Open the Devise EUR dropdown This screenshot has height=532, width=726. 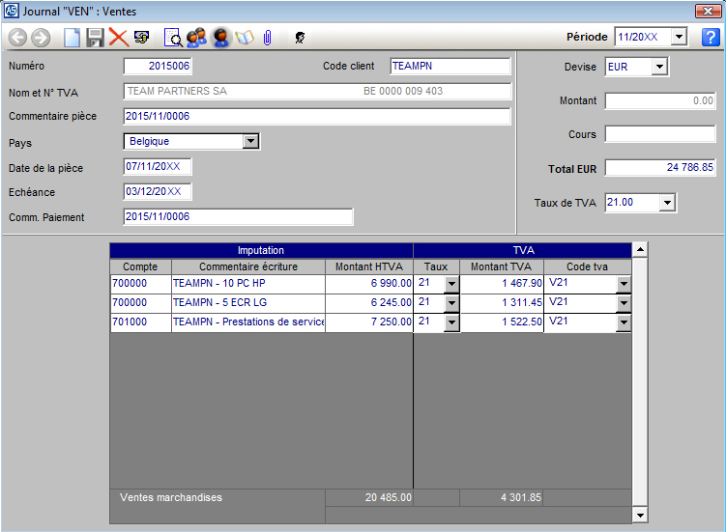click(x=659, y=67)
